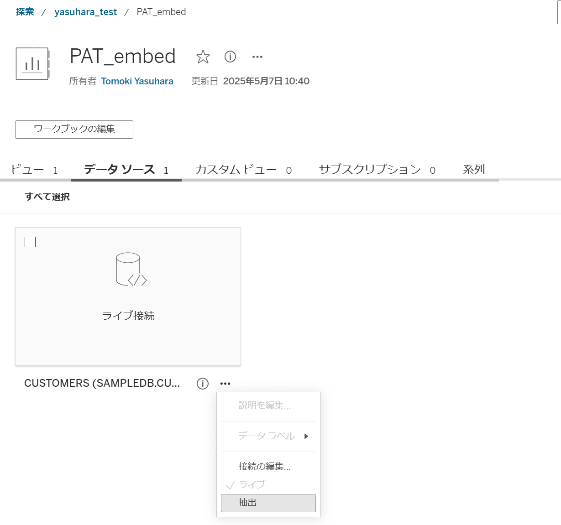Switch to the データ ソース tab
Image resolution: width=561 pixels, height=525 pixels.
[x=126, y=170]
